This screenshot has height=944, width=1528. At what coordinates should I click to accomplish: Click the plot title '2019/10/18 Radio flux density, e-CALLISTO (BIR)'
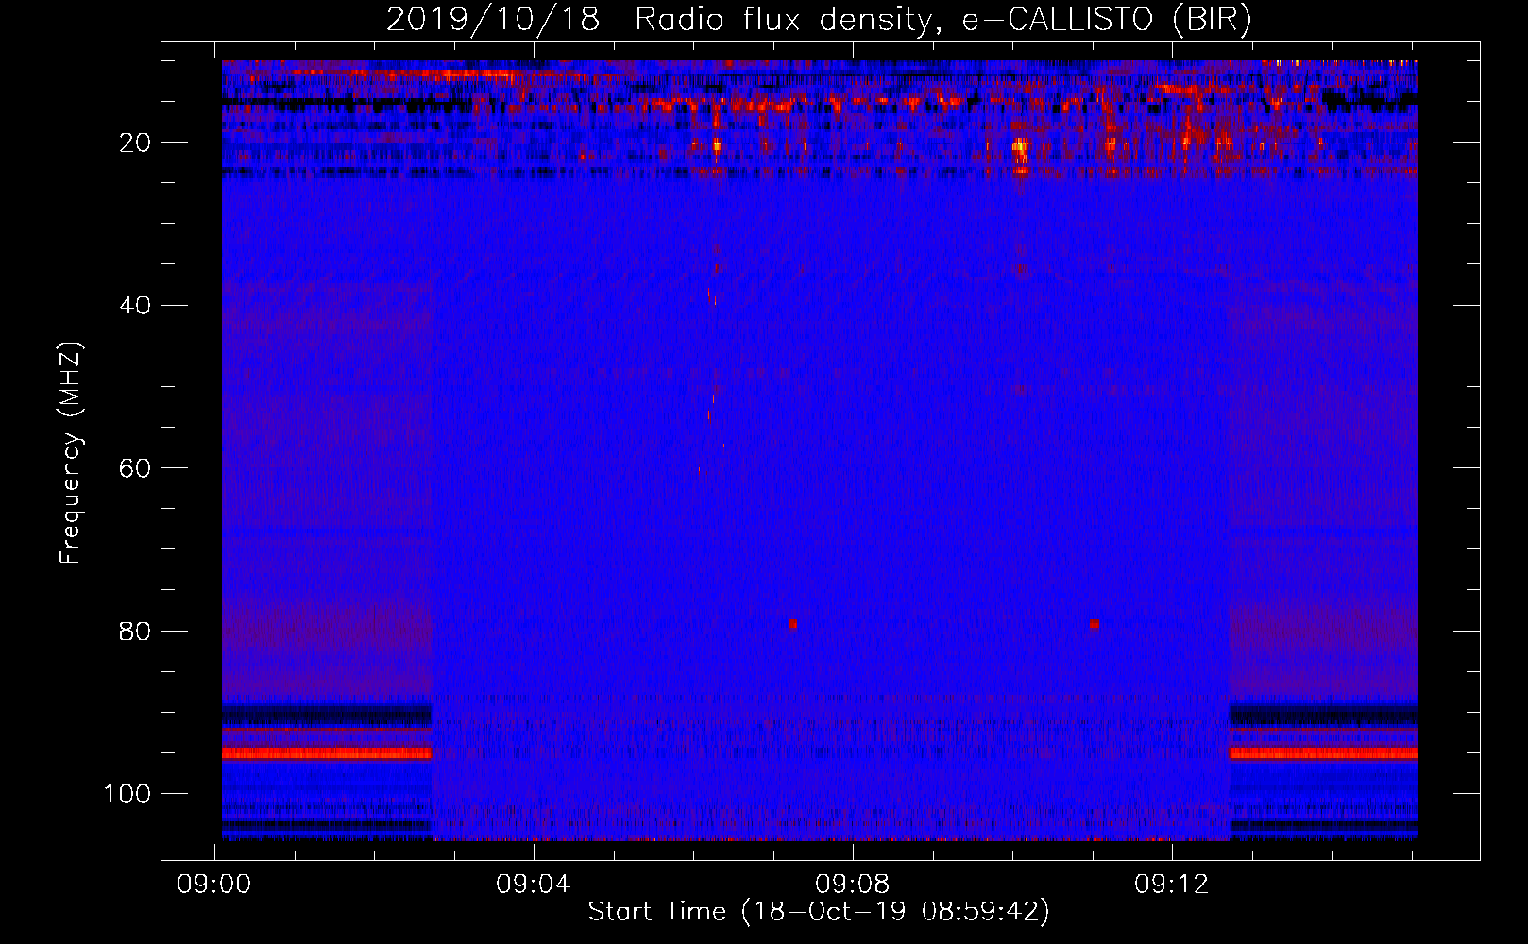pyautogui.click(x=819, y=20)
